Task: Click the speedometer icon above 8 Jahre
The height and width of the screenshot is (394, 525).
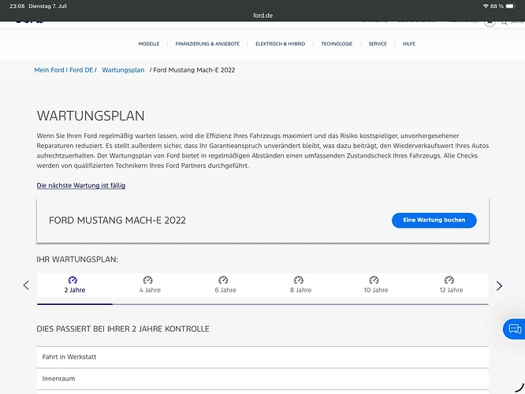Action: 299,280
